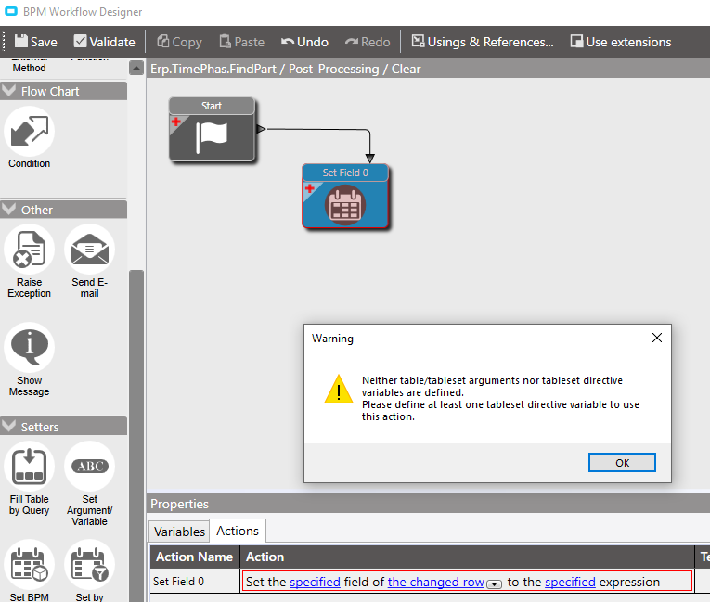Viewport: 710px width, 602px height.
Task: Switch to the Actions tab
Action: click(x=238, y=531)
